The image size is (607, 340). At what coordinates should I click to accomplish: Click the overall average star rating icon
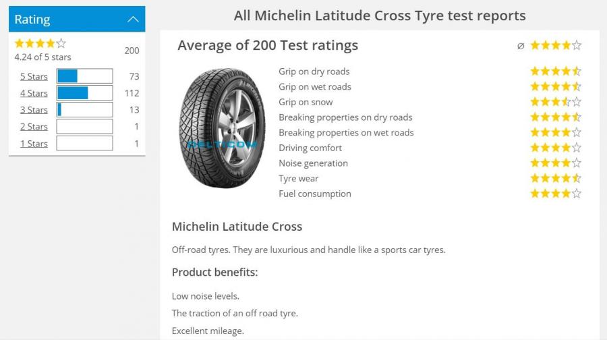coord(555,46)
